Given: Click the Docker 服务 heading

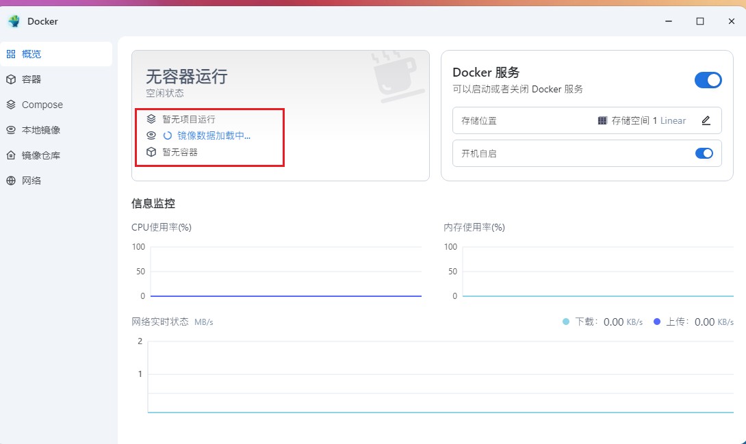Looking at the screenshot, I should [486, 73].
